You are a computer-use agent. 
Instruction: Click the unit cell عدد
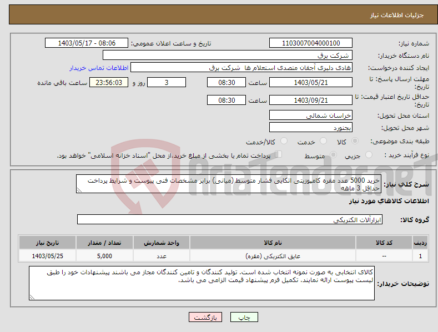click(162, 256)
